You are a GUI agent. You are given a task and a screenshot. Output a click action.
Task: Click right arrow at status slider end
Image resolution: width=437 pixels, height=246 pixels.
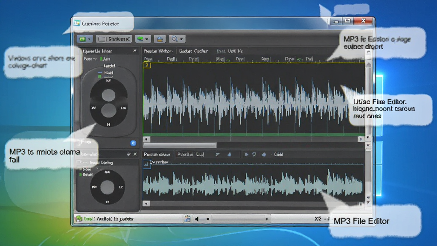[267, 219]
